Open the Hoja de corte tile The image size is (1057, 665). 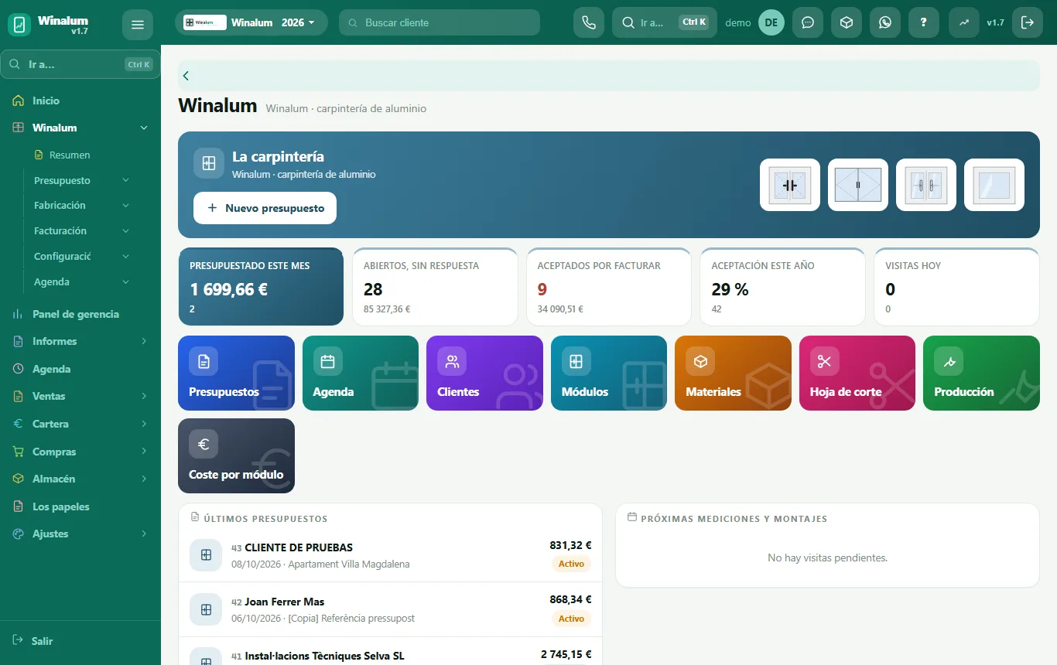click(x=857, y=373)
